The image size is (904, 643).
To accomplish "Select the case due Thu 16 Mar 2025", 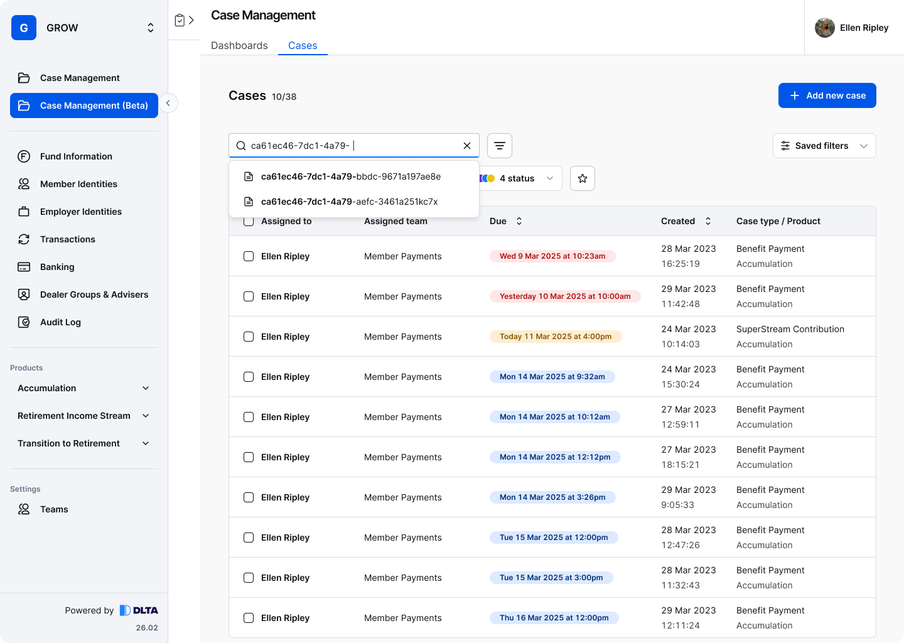I will pos(249,618).
